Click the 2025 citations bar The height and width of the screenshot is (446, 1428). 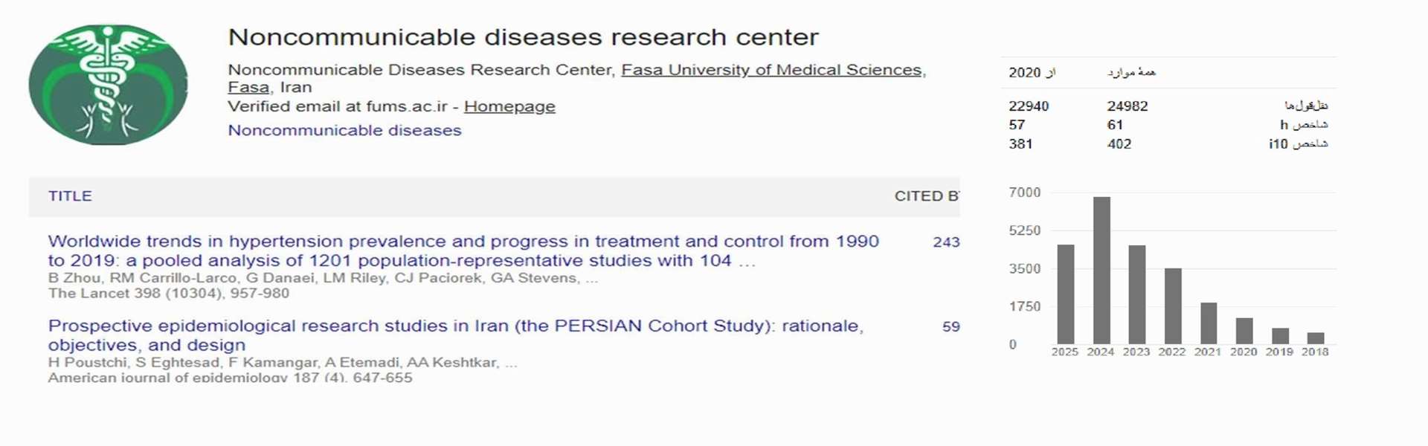1066,294
